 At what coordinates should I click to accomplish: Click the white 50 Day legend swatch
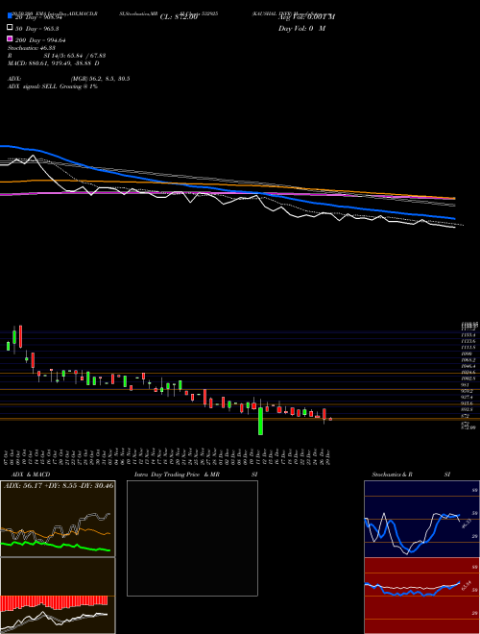coord(11,28)
